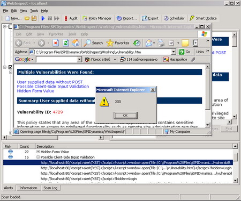Image resolution: width=241 pixels, height=201 pixels.
Task: Expand the Hidden Form Value alert row
Action: click(38, 152)
